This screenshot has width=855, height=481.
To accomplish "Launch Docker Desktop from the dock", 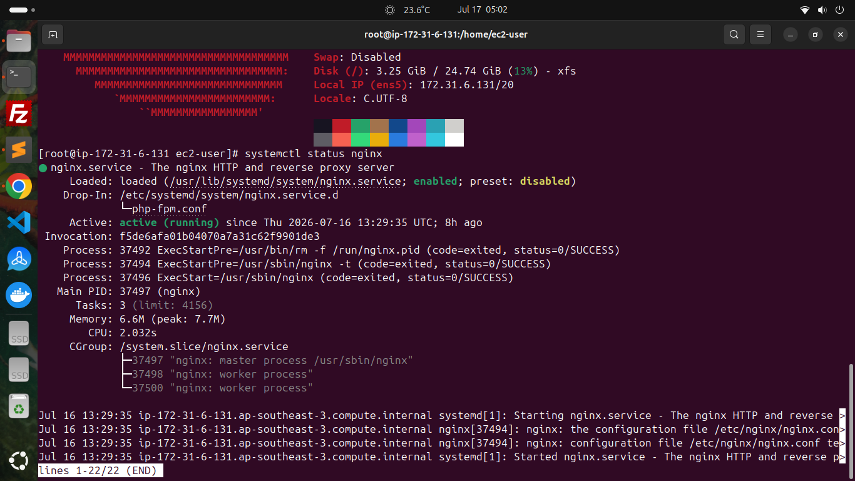I will pos(19,295).
